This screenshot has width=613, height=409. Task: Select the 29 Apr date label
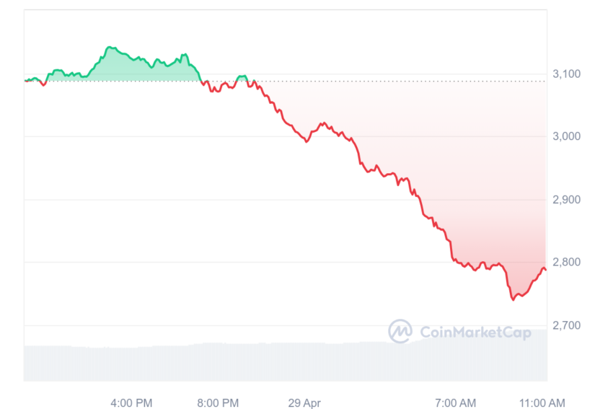tap(304, 403)
